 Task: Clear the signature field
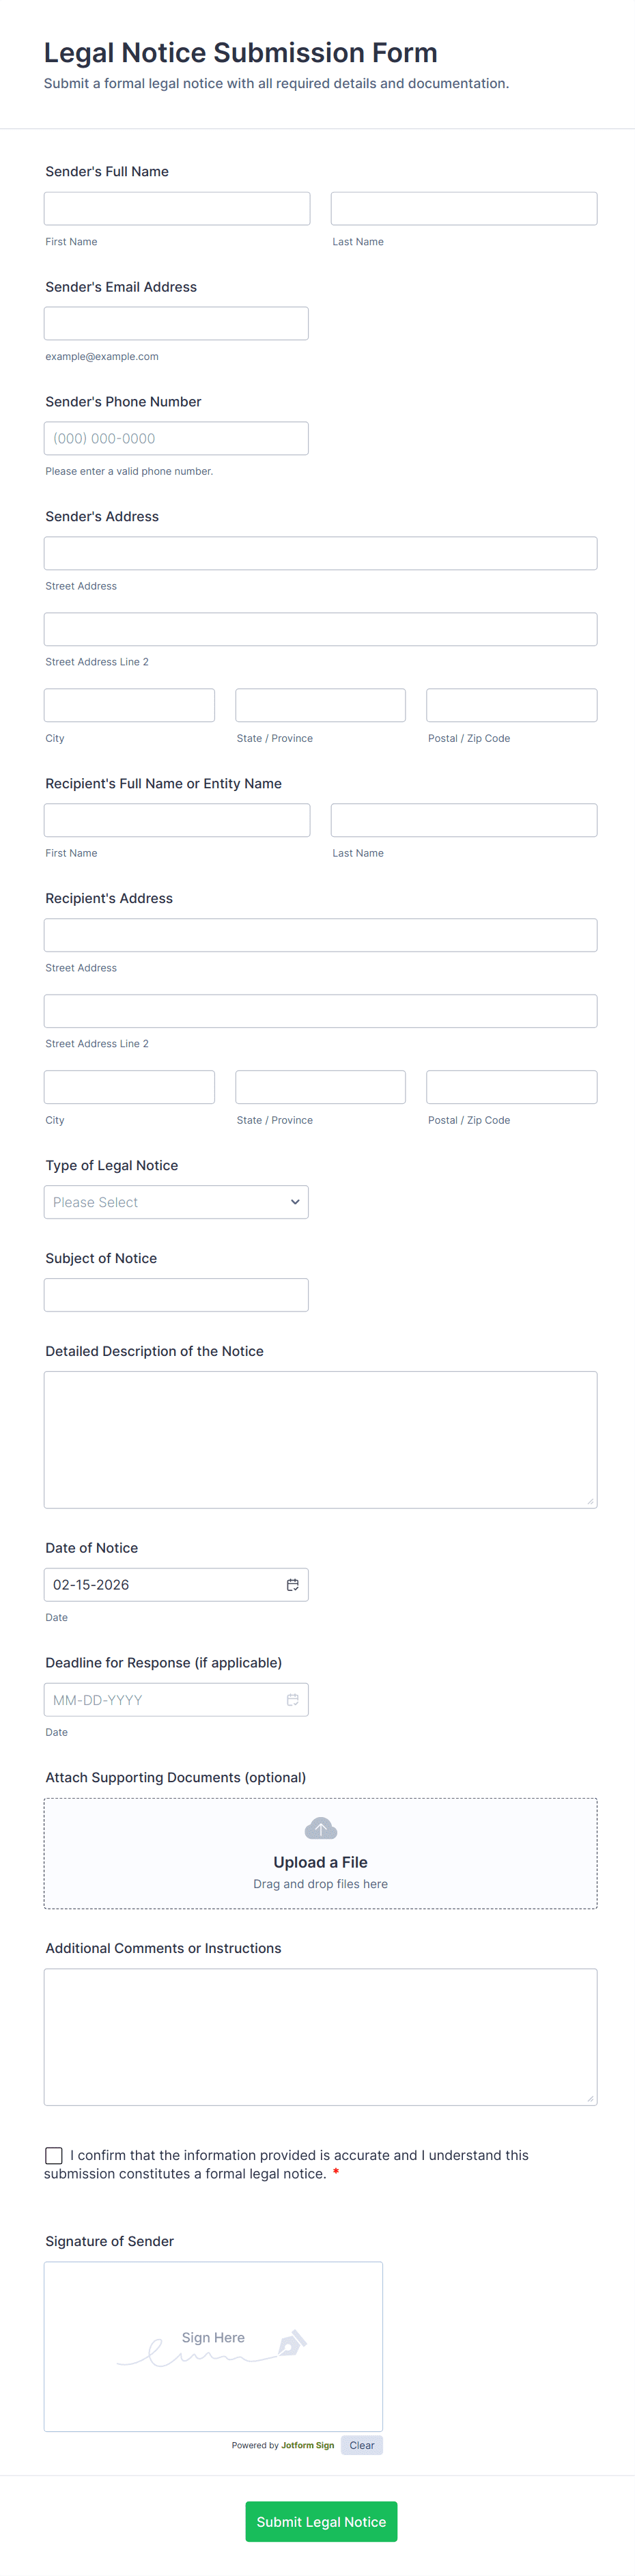(x=361, y=2445)
